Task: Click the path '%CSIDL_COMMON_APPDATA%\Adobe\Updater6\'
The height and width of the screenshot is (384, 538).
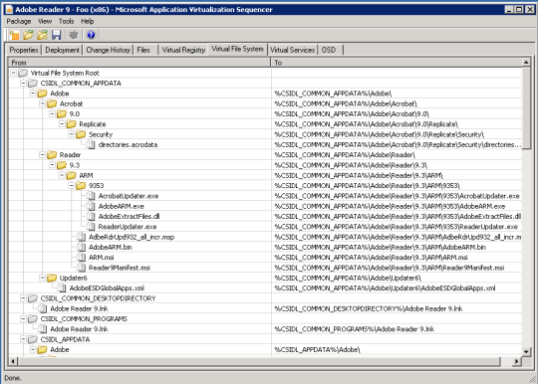Action: click(348, 278)
